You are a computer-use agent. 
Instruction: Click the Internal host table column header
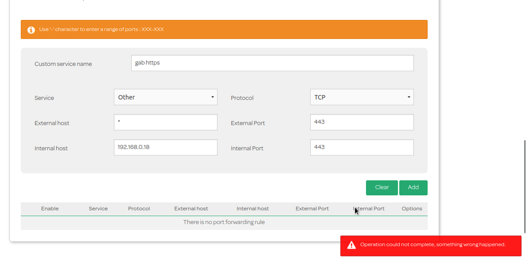(x=253, y=208)
